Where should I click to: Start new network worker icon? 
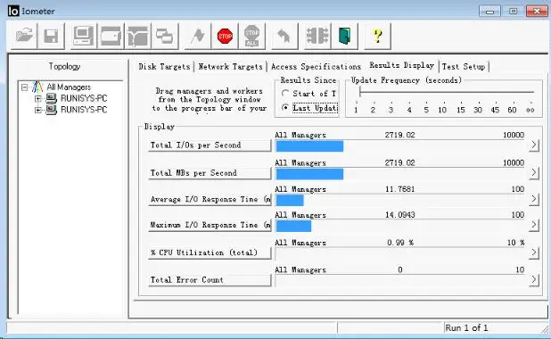coord(137,36)
